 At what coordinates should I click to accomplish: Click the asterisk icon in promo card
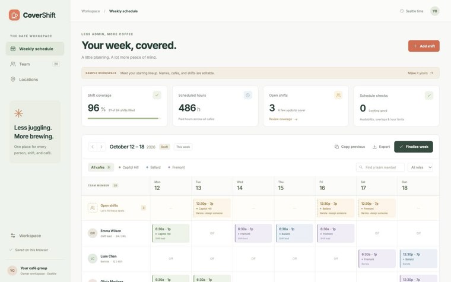point(18,113)
